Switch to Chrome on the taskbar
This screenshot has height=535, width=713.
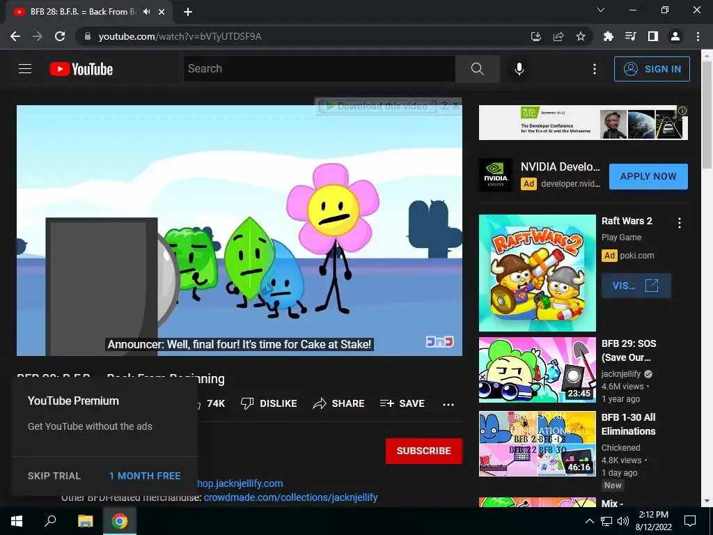coord(120,521)
